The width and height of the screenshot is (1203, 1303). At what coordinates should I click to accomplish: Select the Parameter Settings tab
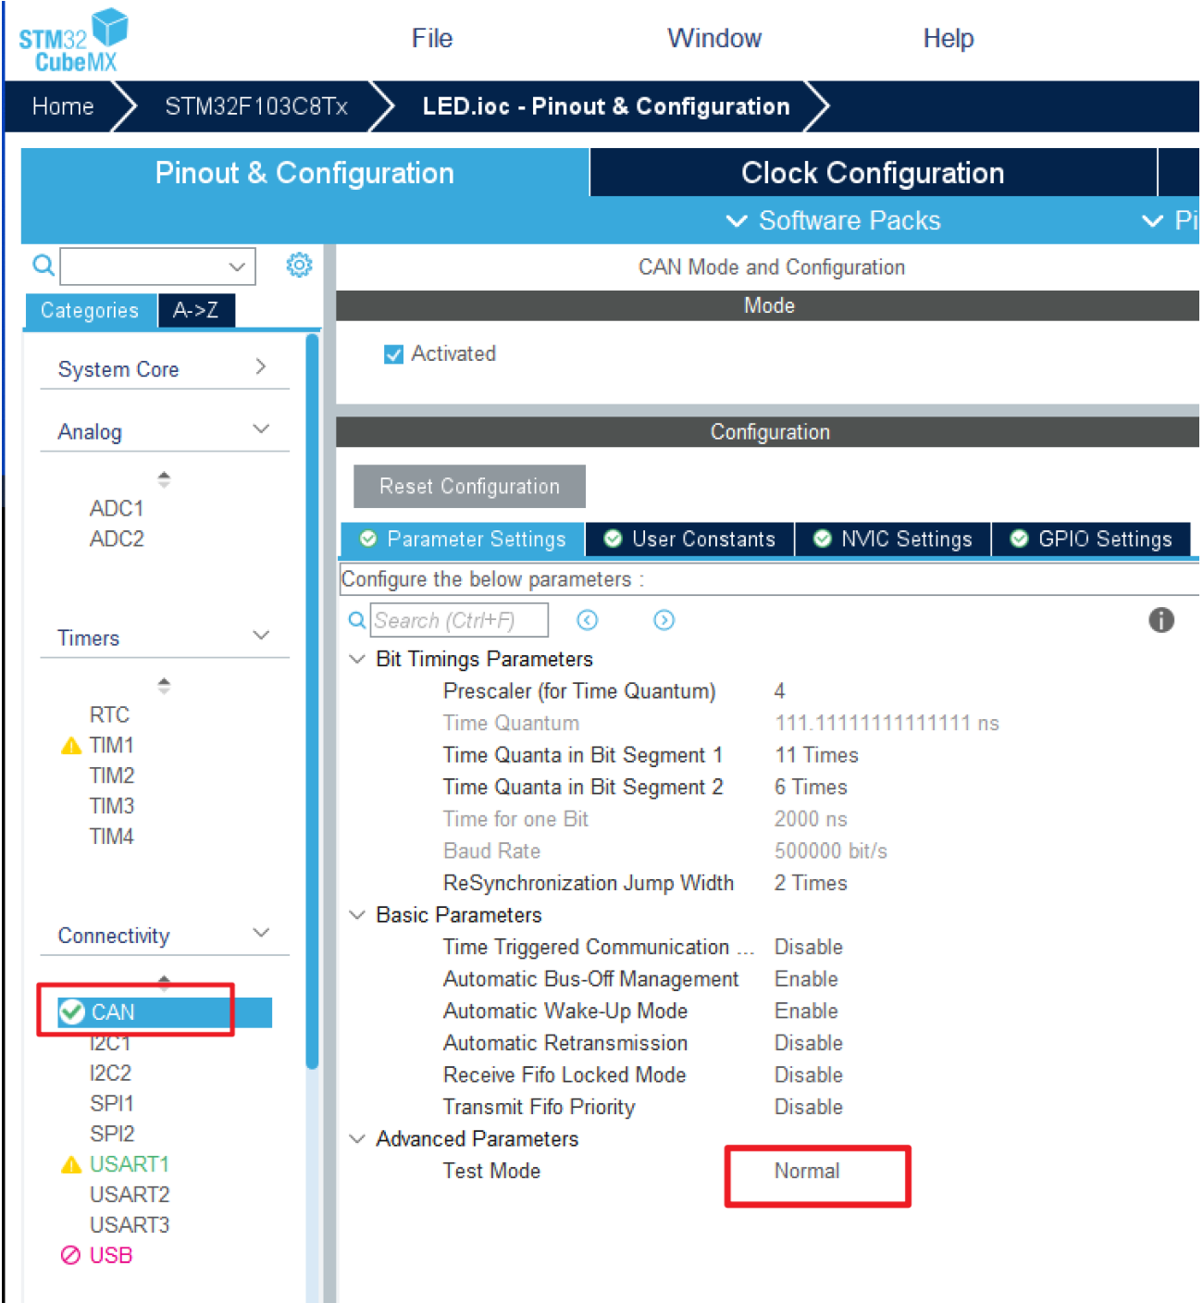coord(463,539)
